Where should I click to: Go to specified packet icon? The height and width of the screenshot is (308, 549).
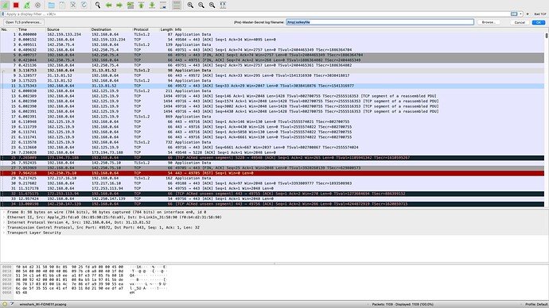click(130, 5)
